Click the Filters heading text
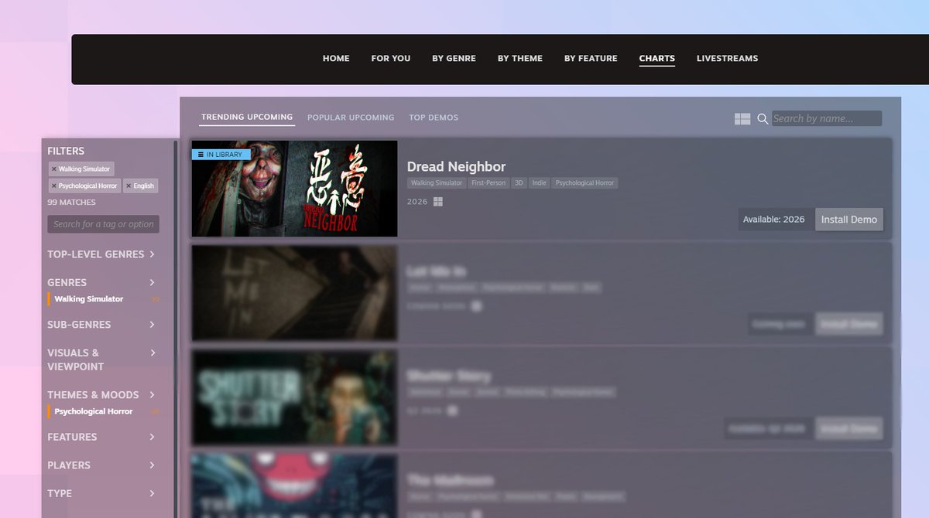This screenshot has width=929, height=518. 66,151
